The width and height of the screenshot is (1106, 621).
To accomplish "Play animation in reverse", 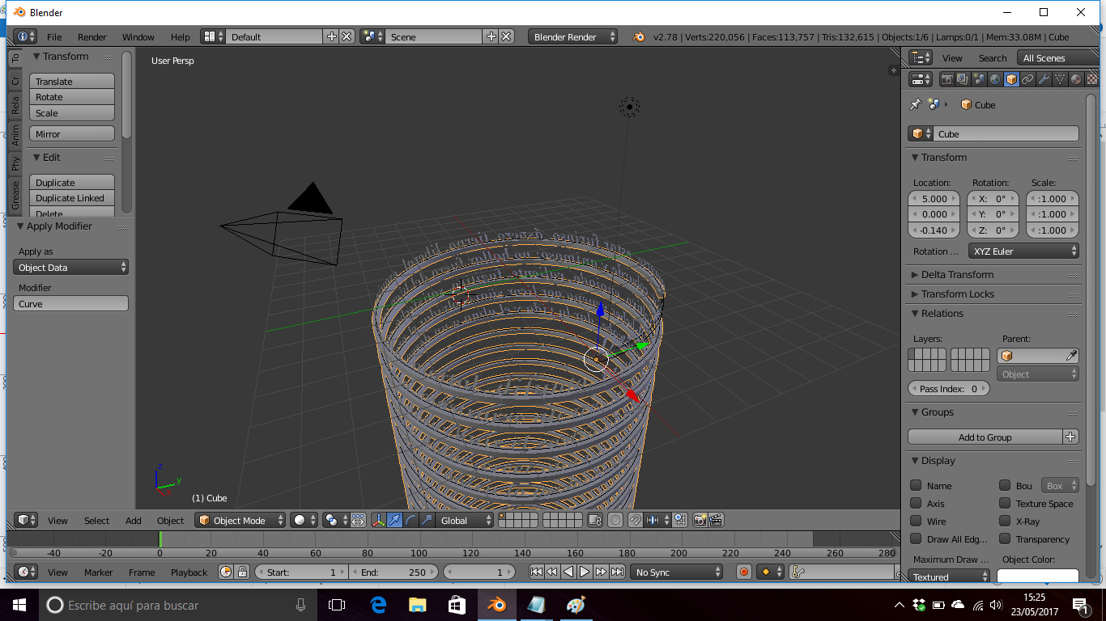I will coord(568,572).
